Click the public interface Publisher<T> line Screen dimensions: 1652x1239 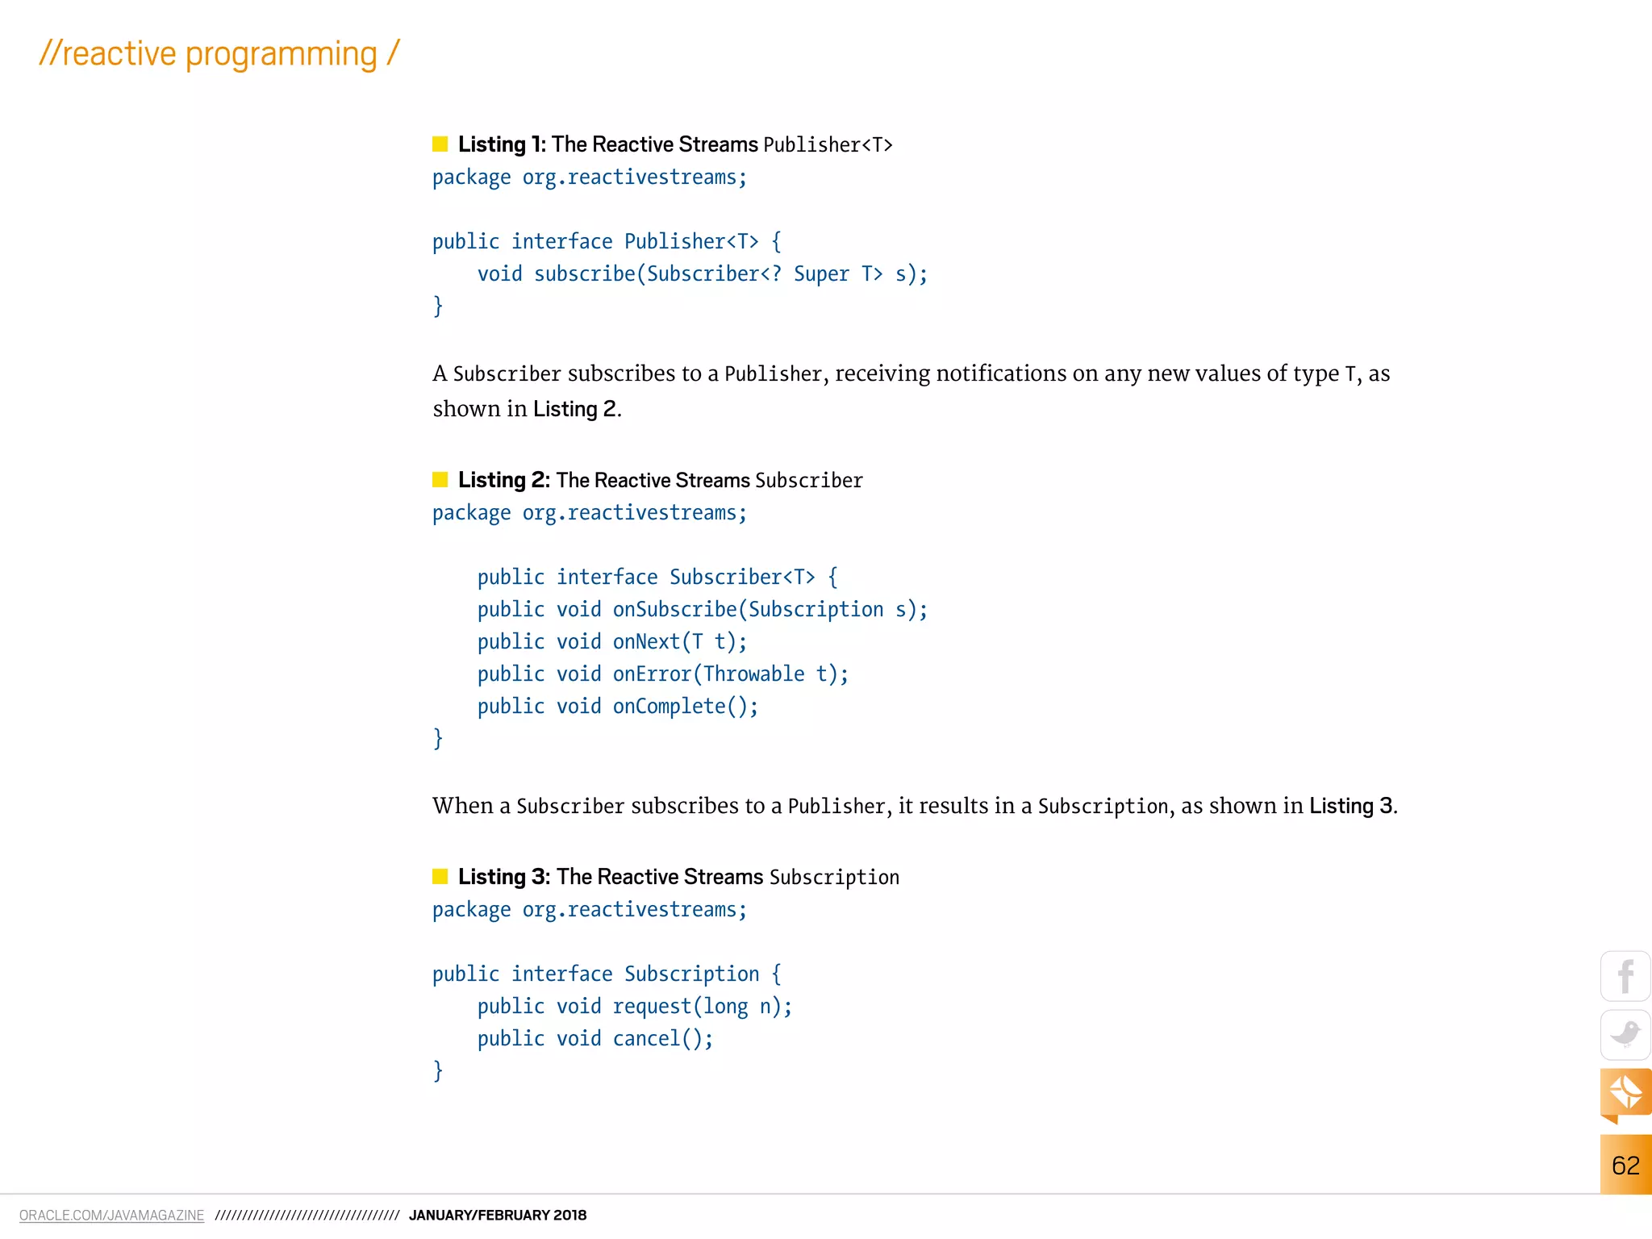point(607,242)
